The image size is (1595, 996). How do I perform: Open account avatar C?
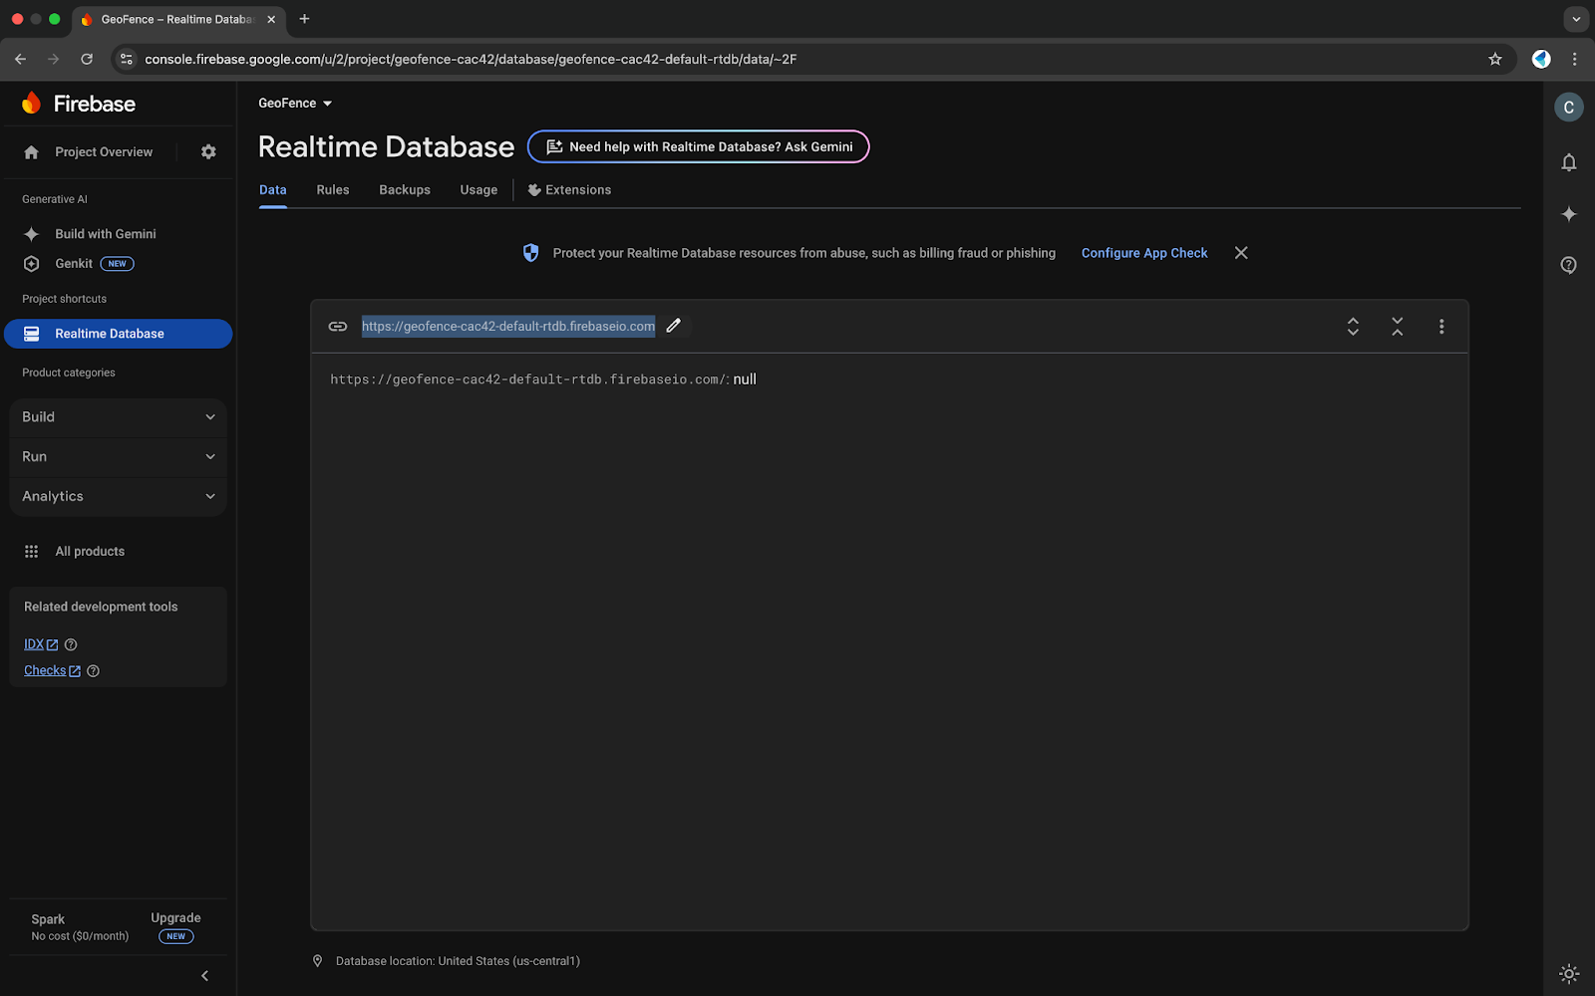(1569, 108)
